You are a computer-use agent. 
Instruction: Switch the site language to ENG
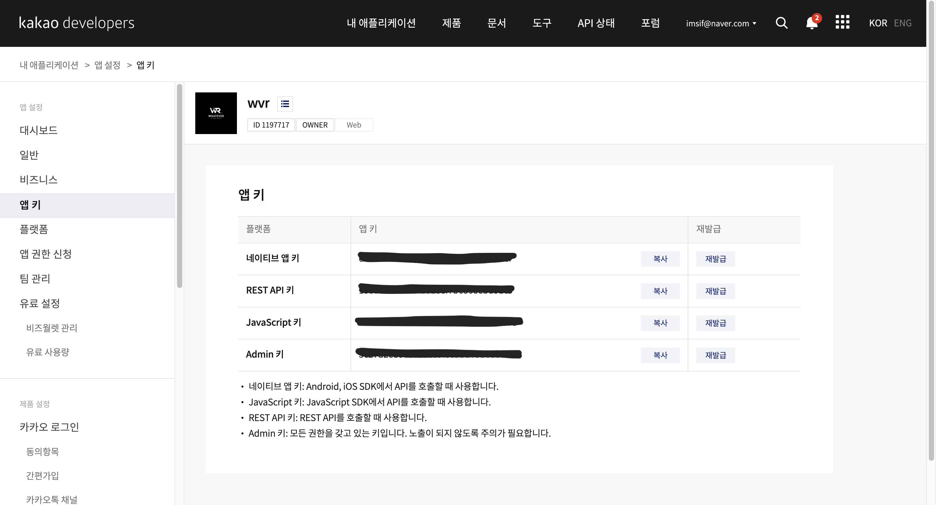[x=903, y=23]
